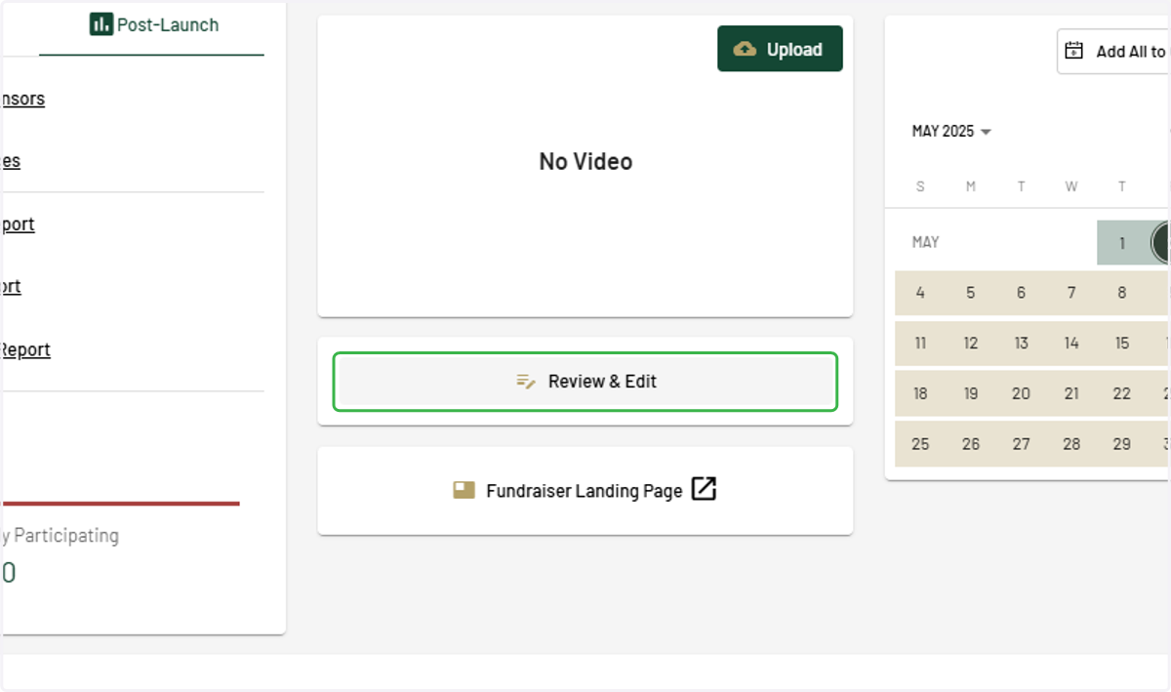Click the 19 in the calendar
Viewport: 1171px width, 692px height.
pyautogui.click(x=971, y=394)
